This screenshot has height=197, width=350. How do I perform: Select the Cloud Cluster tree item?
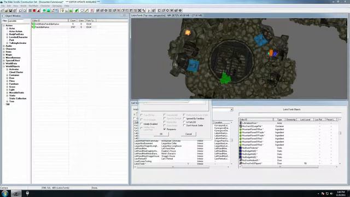tap(16, 72)
